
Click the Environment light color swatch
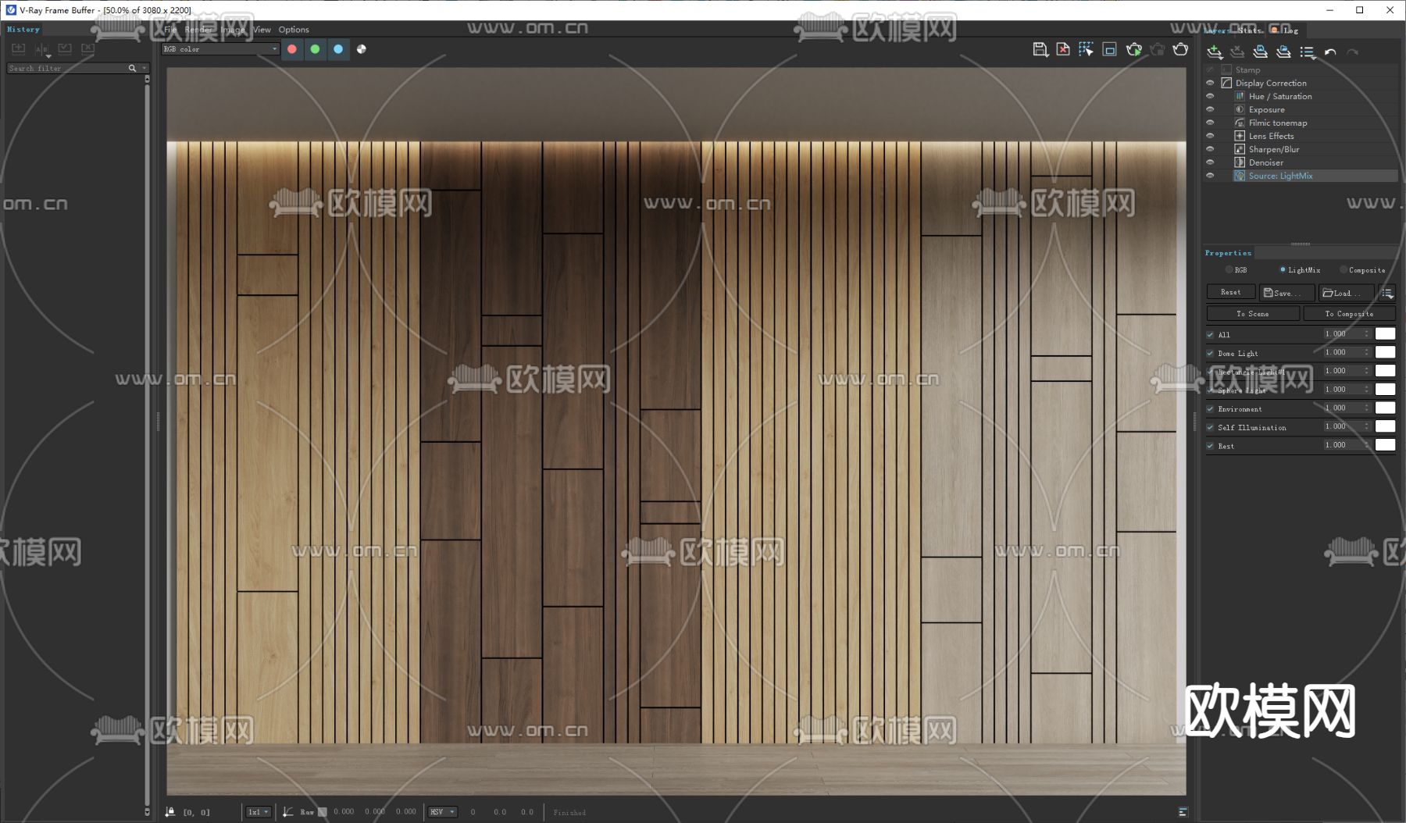[1385, 408]
